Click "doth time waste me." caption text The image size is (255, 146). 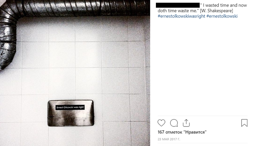pos(178,11)
